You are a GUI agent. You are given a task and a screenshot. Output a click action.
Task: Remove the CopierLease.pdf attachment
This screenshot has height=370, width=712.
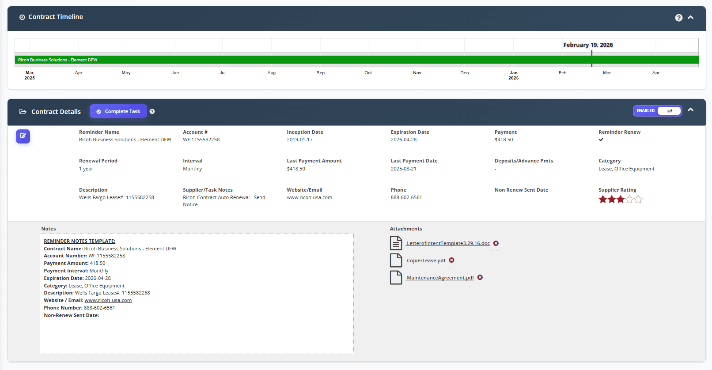pos(451,261)
